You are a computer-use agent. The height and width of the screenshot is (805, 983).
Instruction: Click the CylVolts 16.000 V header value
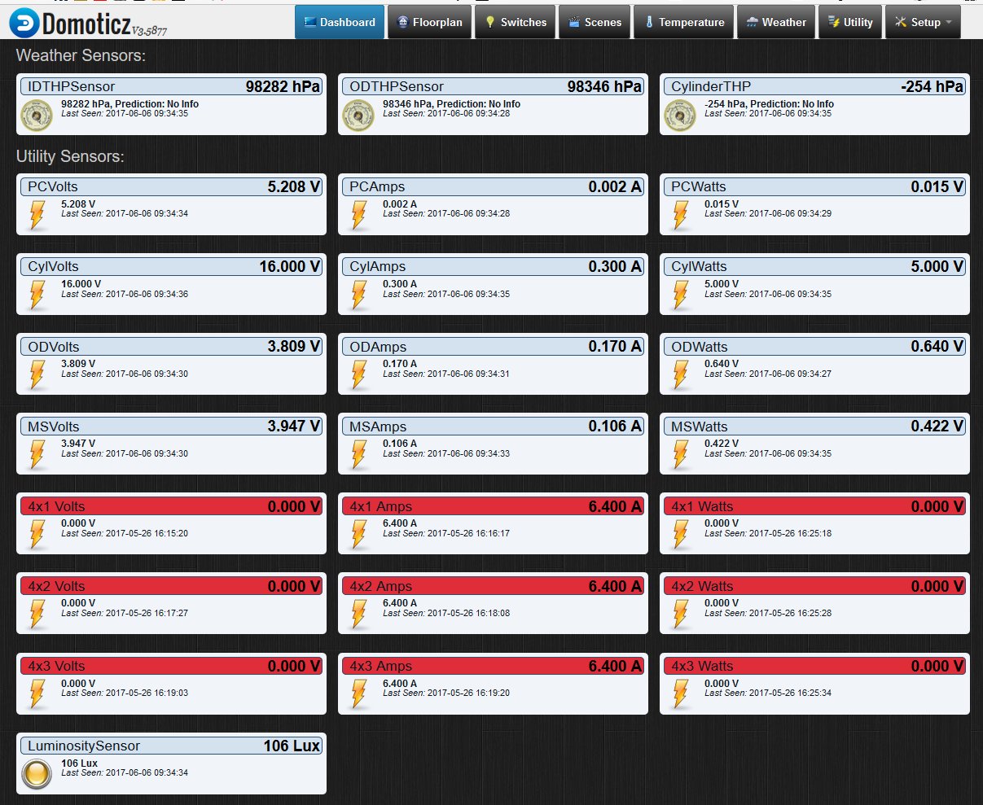[x=290, y=266]
